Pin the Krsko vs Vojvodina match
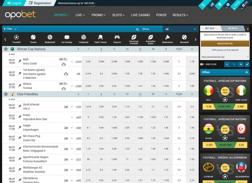The width and height of the screenshot is (252, 183). (20, 117)
